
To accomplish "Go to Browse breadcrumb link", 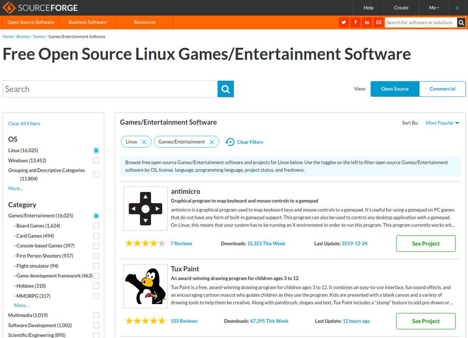I will 23,37.
